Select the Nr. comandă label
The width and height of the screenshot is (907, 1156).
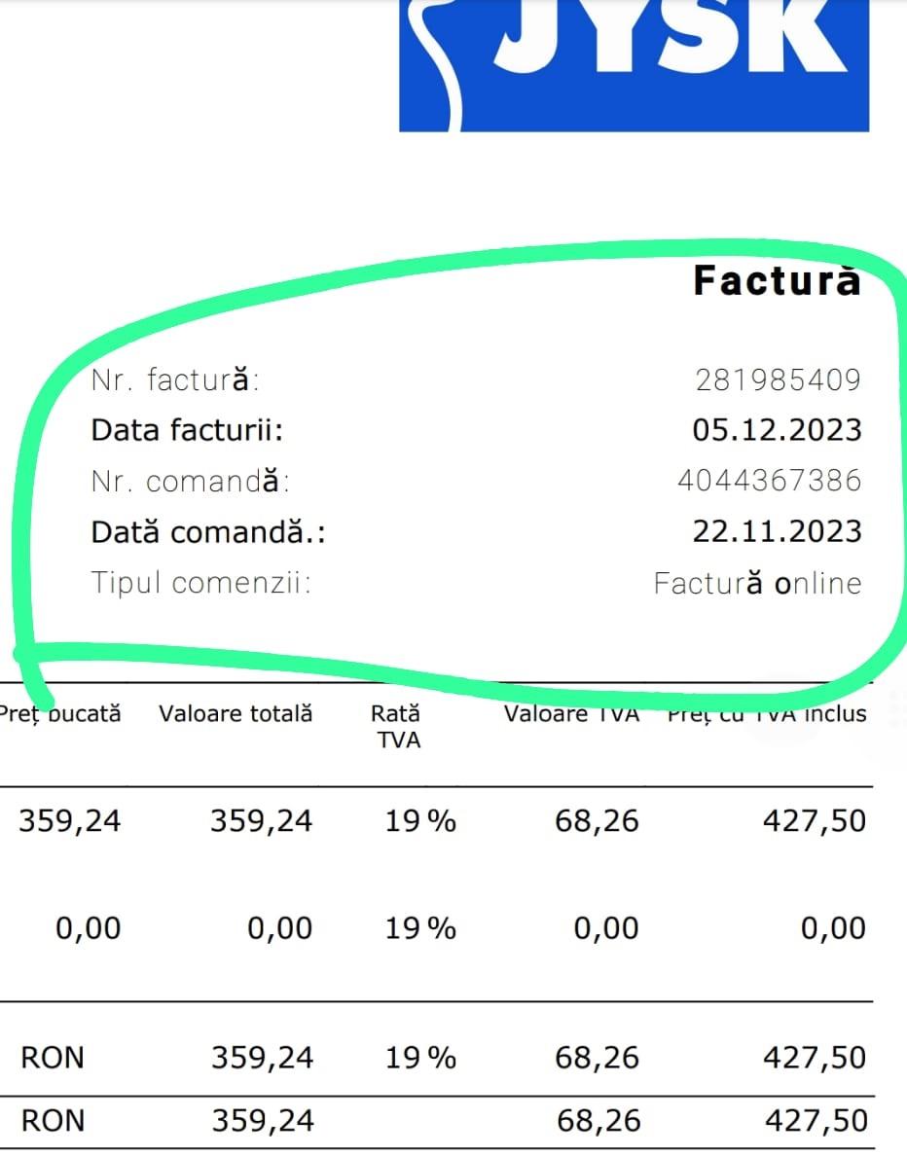pos(191,481)
